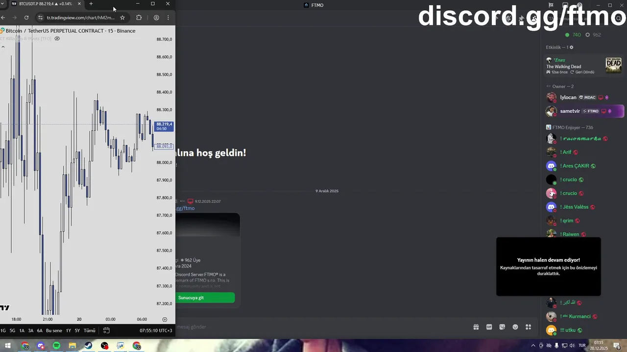Open Steam from taskbar
This screenshot has width=627, height=352.
[x=88, y=346]
